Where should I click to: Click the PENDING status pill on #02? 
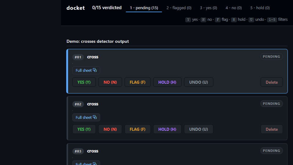pos(272,104)
